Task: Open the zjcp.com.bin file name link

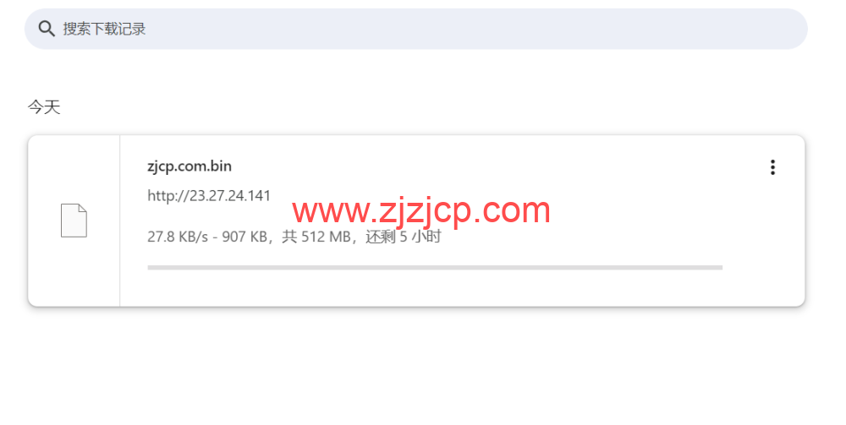Action: (190, 166)
